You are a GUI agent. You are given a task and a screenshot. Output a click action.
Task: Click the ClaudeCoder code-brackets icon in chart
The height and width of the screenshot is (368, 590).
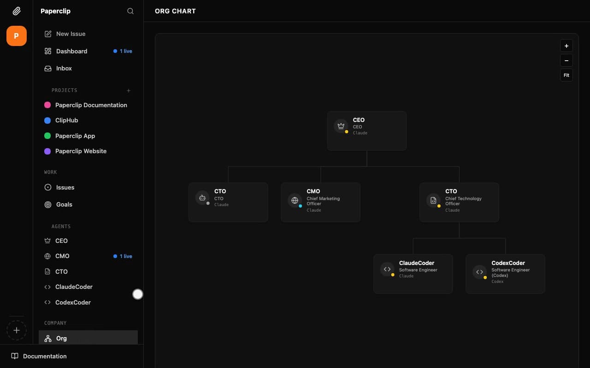pos(387,269)
